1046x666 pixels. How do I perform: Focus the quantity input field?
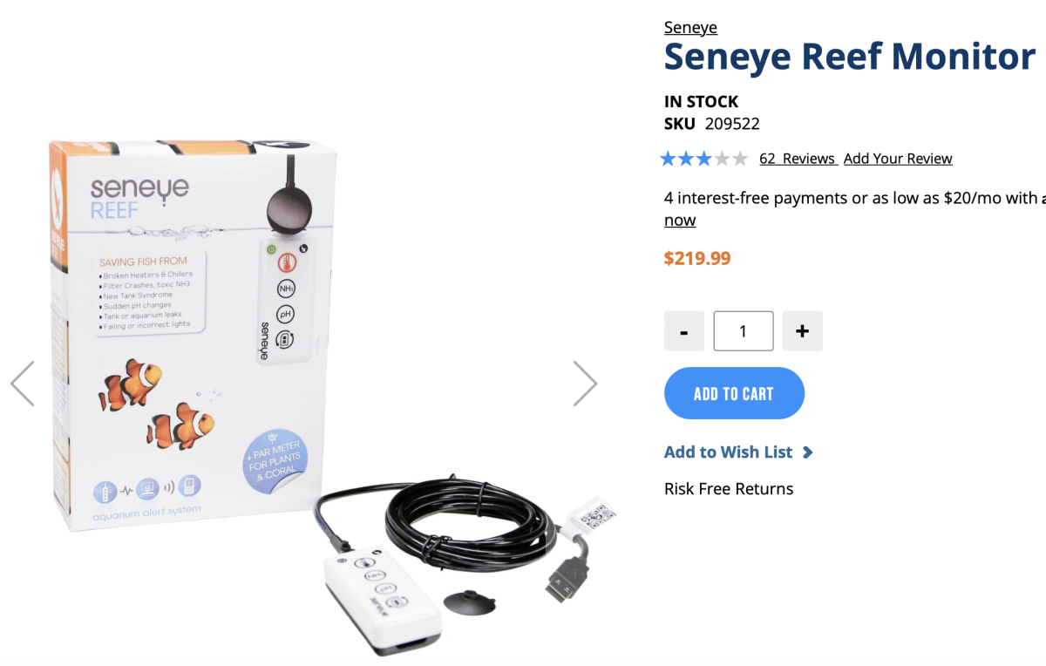click(744, 331)
